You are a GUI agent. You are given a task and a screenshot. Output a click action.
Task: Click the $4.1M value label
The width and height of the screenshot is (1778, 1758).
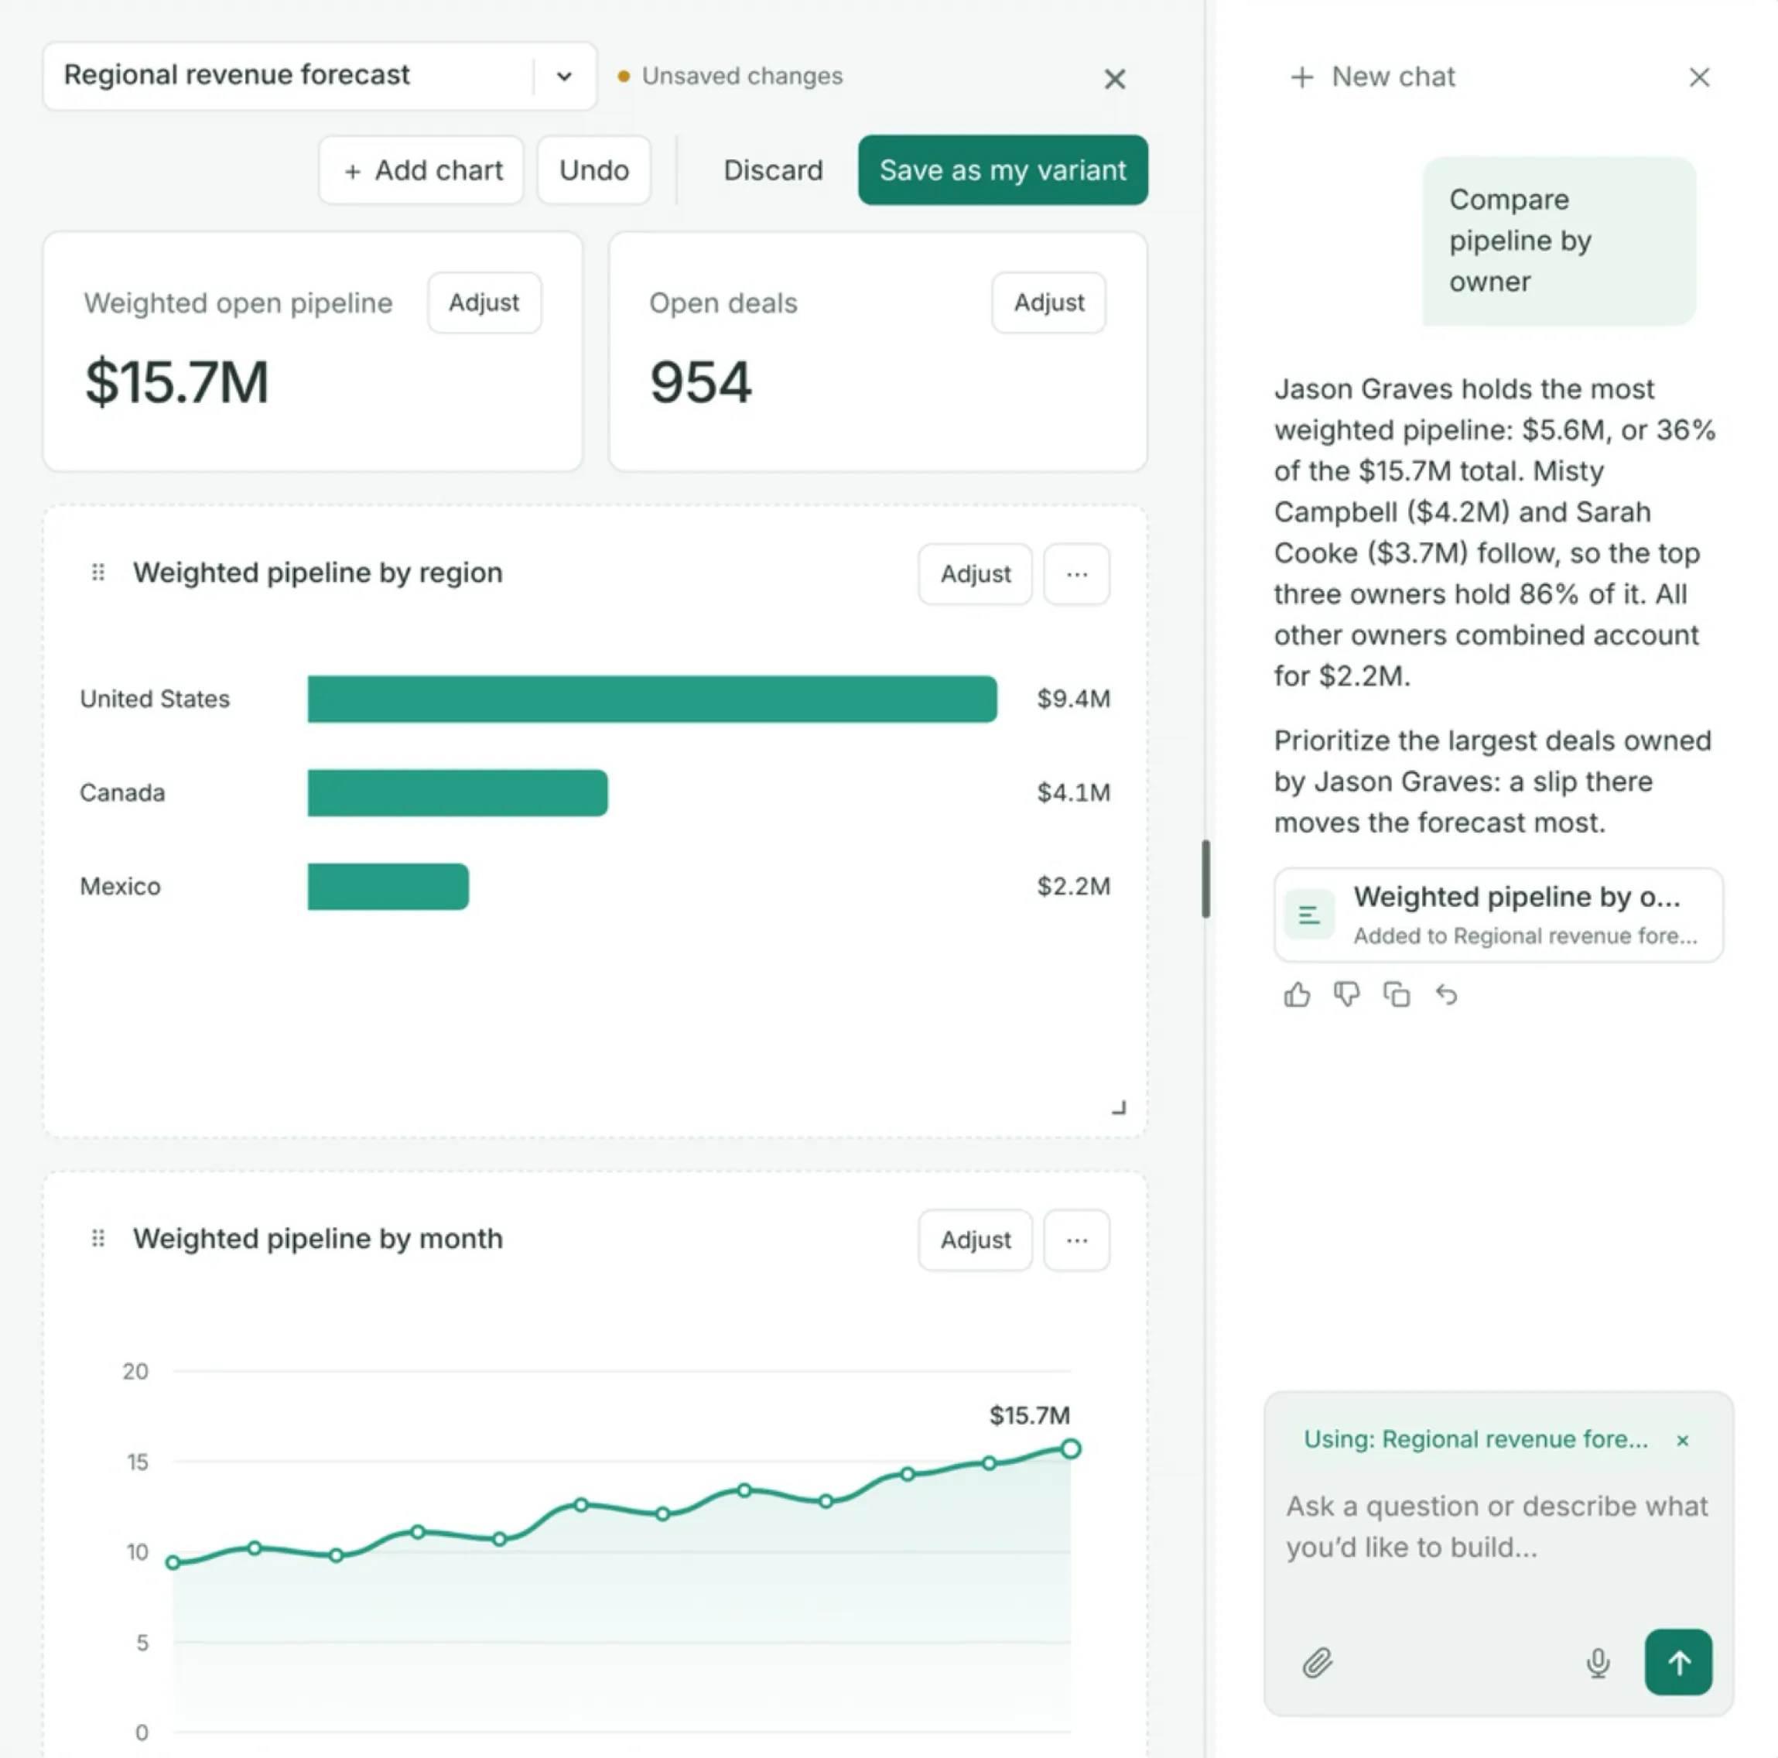[1073, 792]
